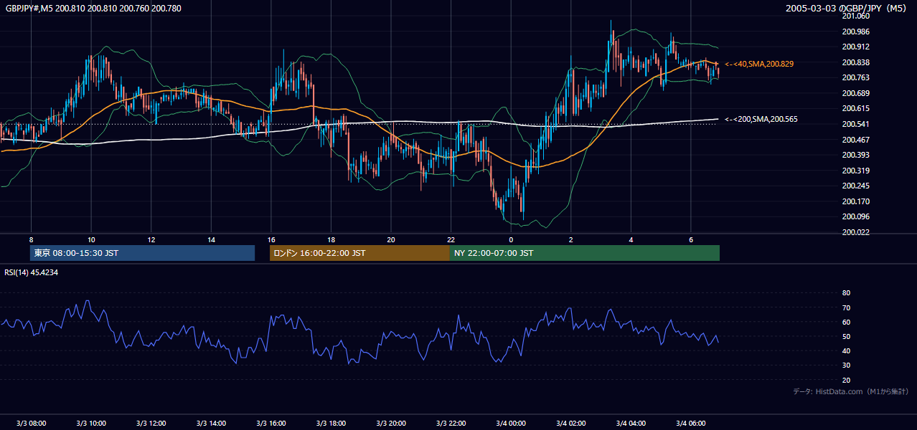Click the 200.615 price axis label
Viewport: 917px width, 430px height.
857,108
